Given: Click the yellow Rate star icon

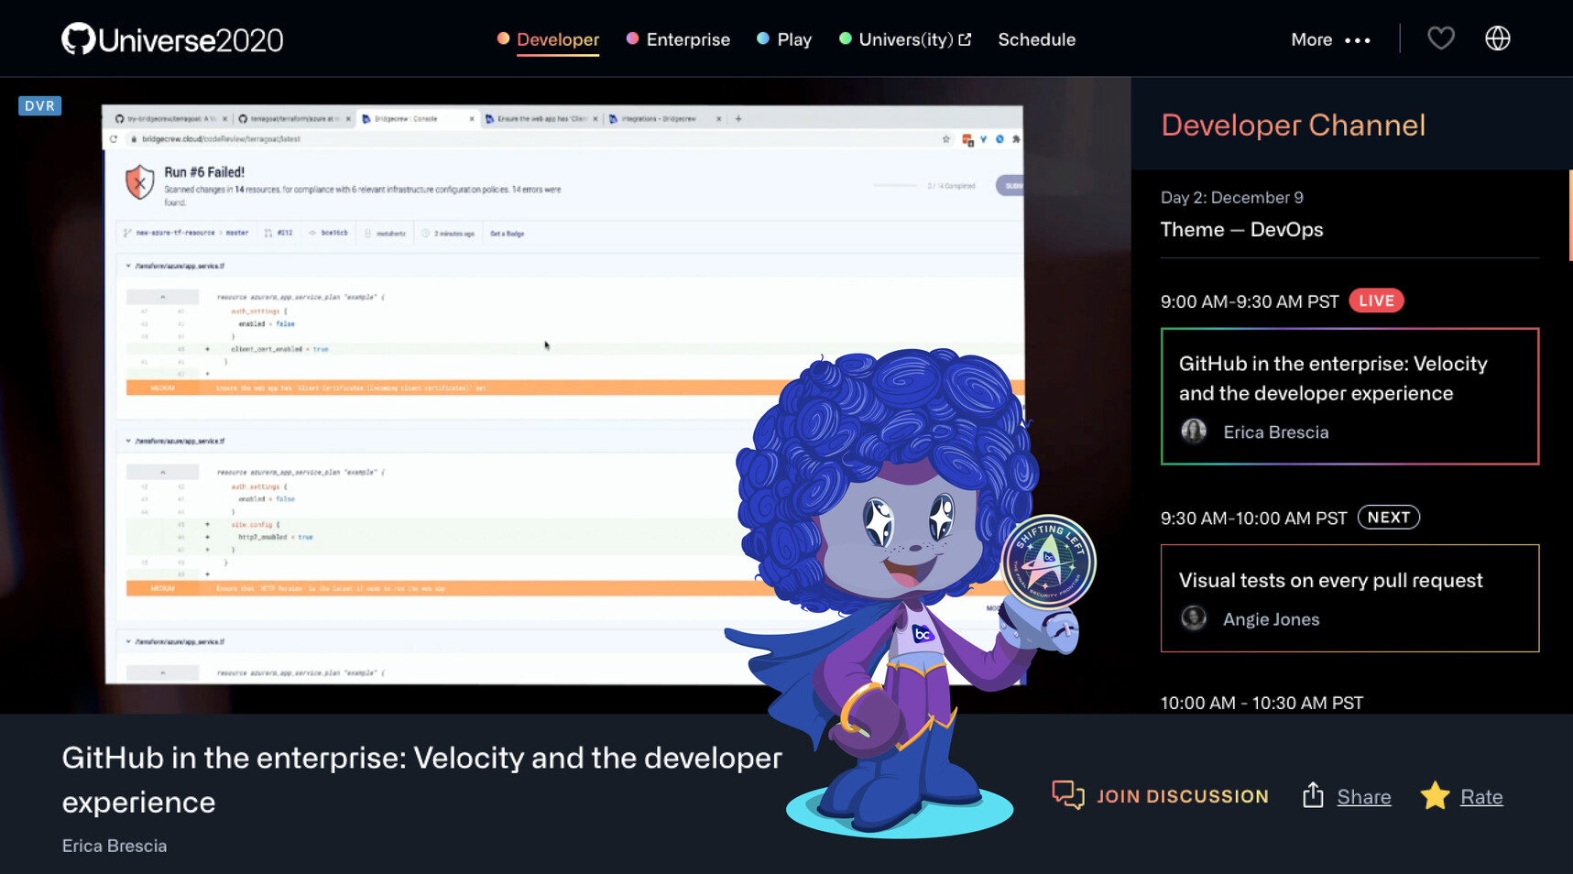Looking at the screenshot, I should click(1435, 795).
